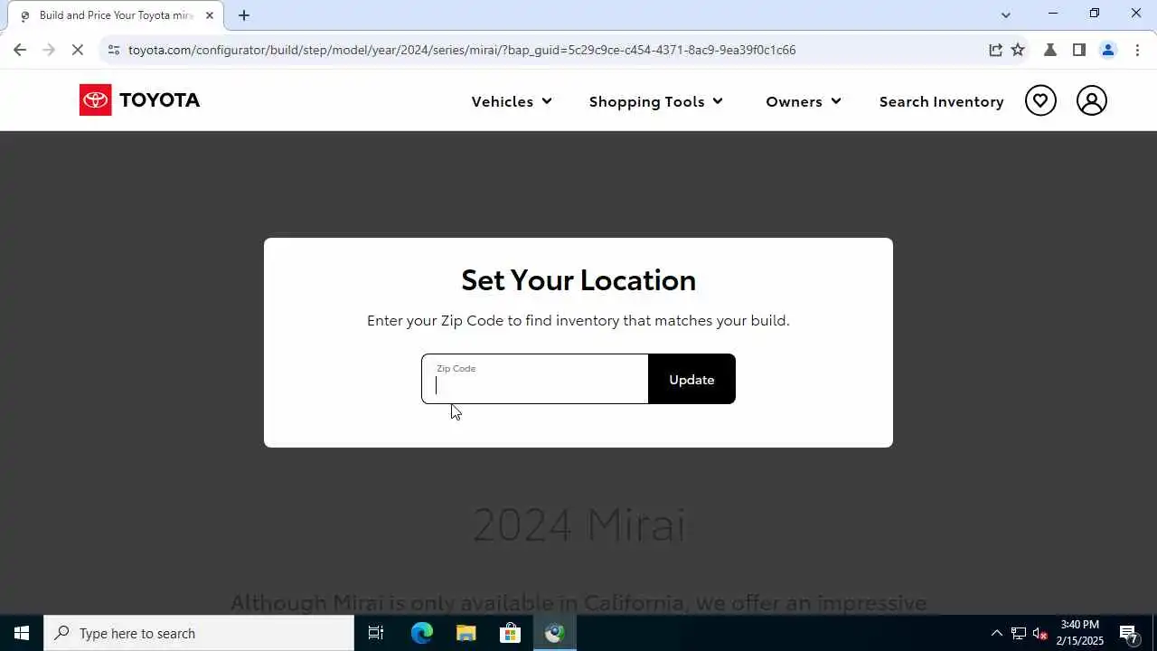Open Microsoft Store from taskbar

pyautogui.click(x=510, y=633)
